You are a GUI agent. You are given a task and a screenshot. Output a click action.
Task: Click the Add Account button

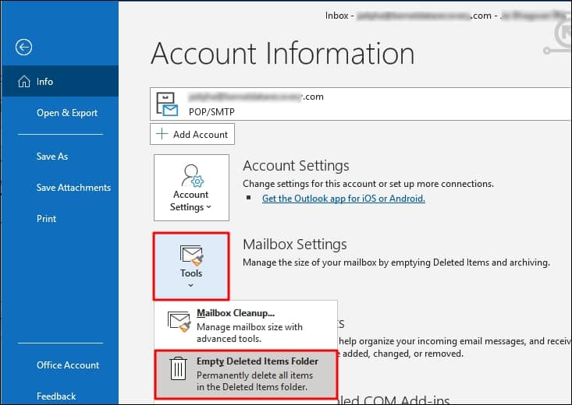[x=192, y=134]
